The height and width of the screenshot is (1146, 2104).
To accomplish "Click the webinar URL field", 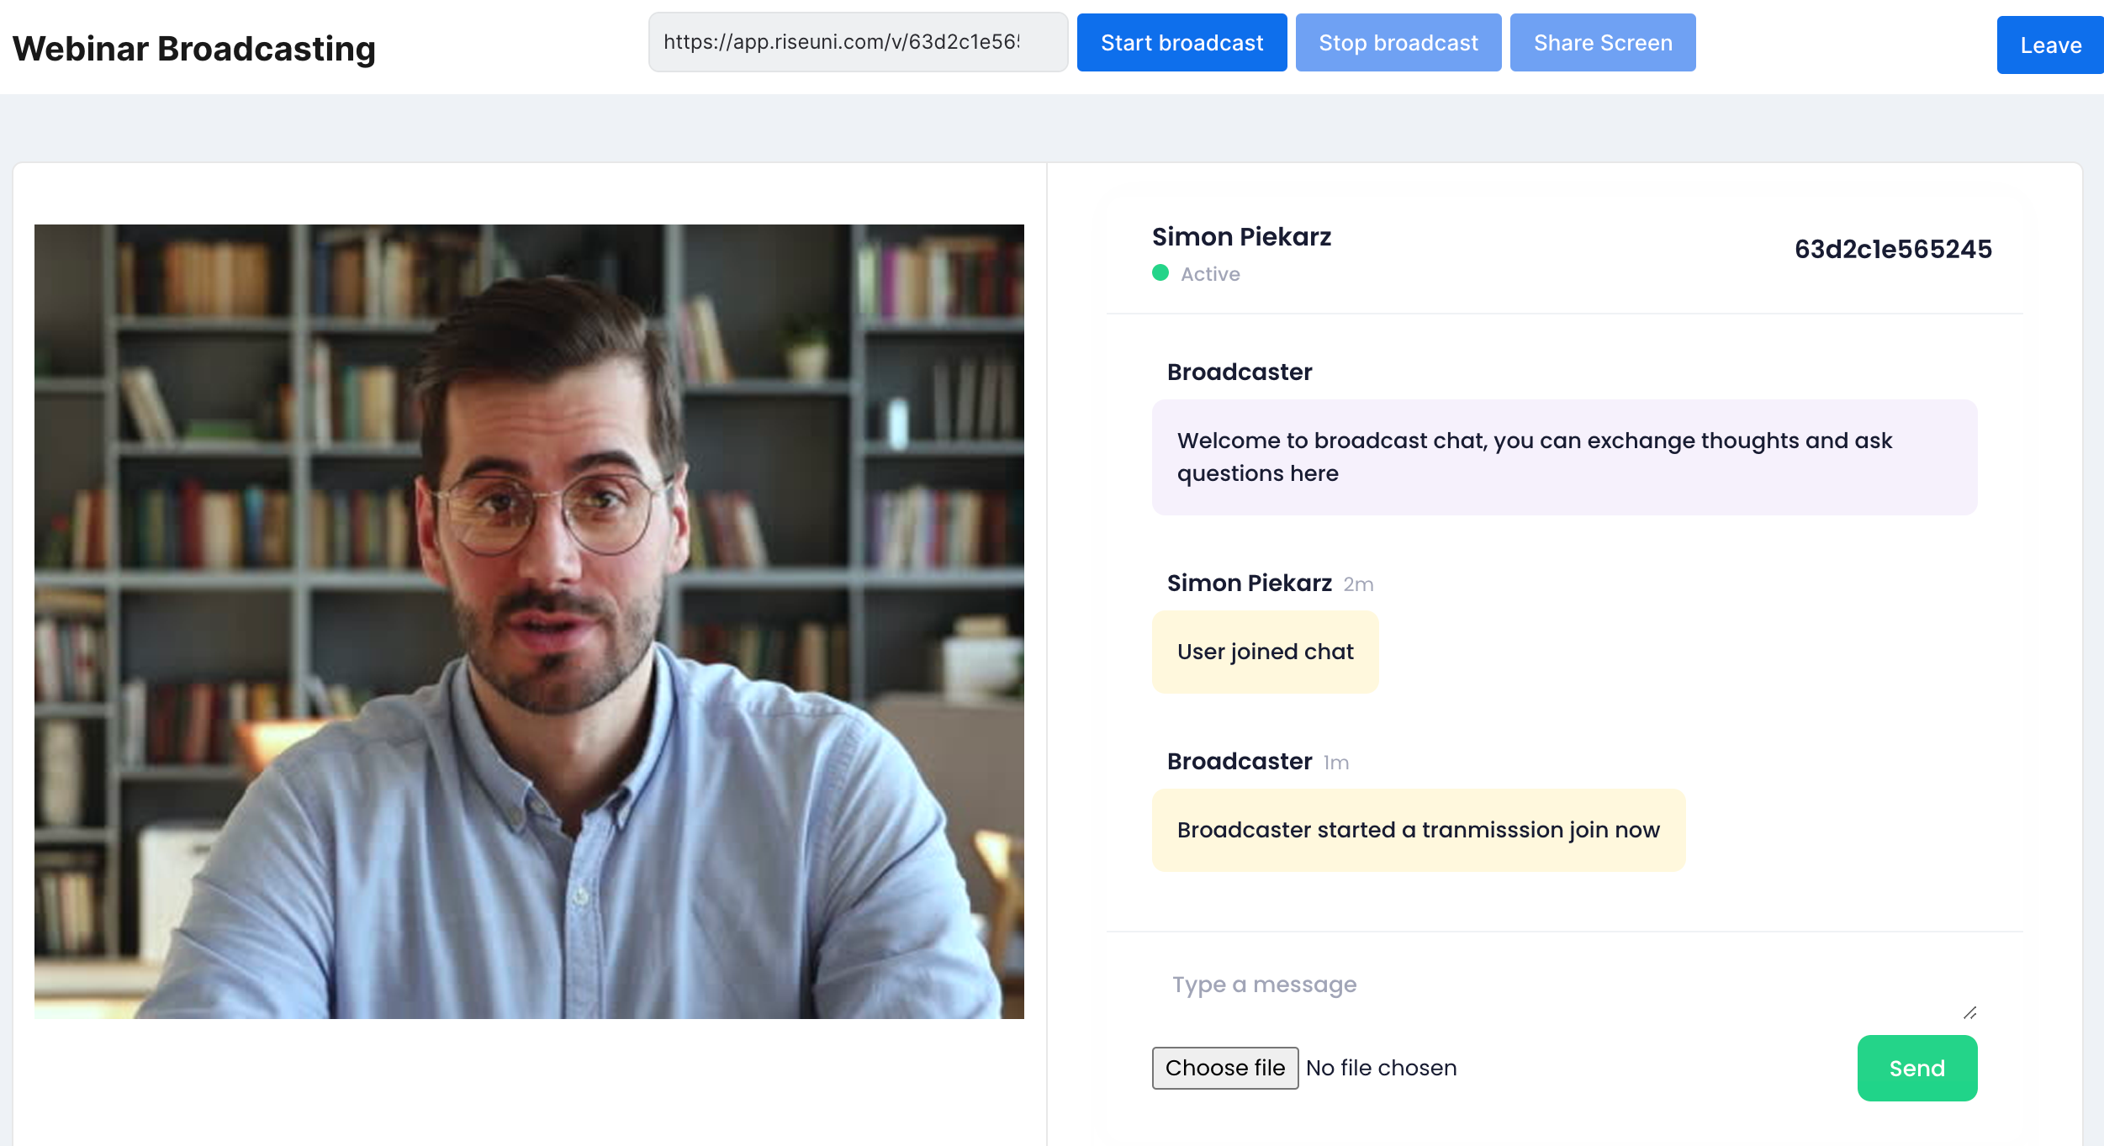I will (x=857, y=42).
